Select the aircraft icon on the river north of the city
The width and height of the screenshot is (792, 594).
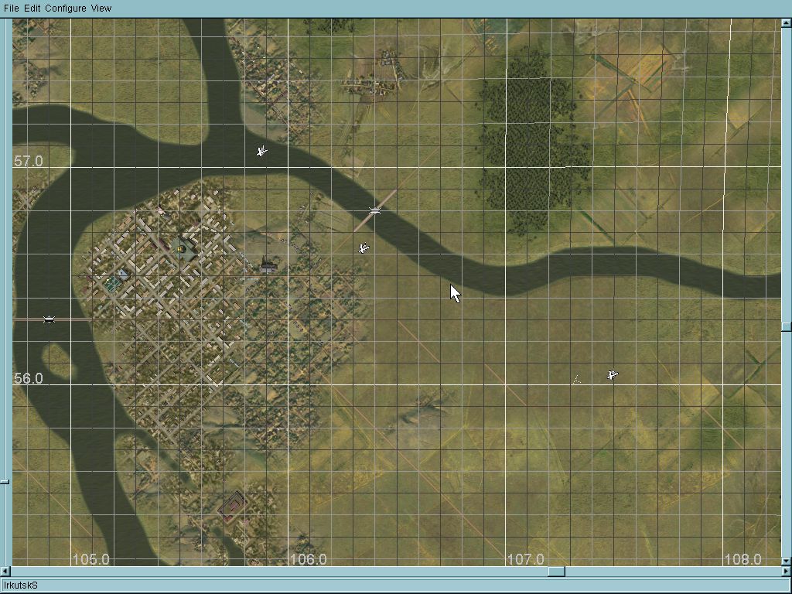(261, 151)
